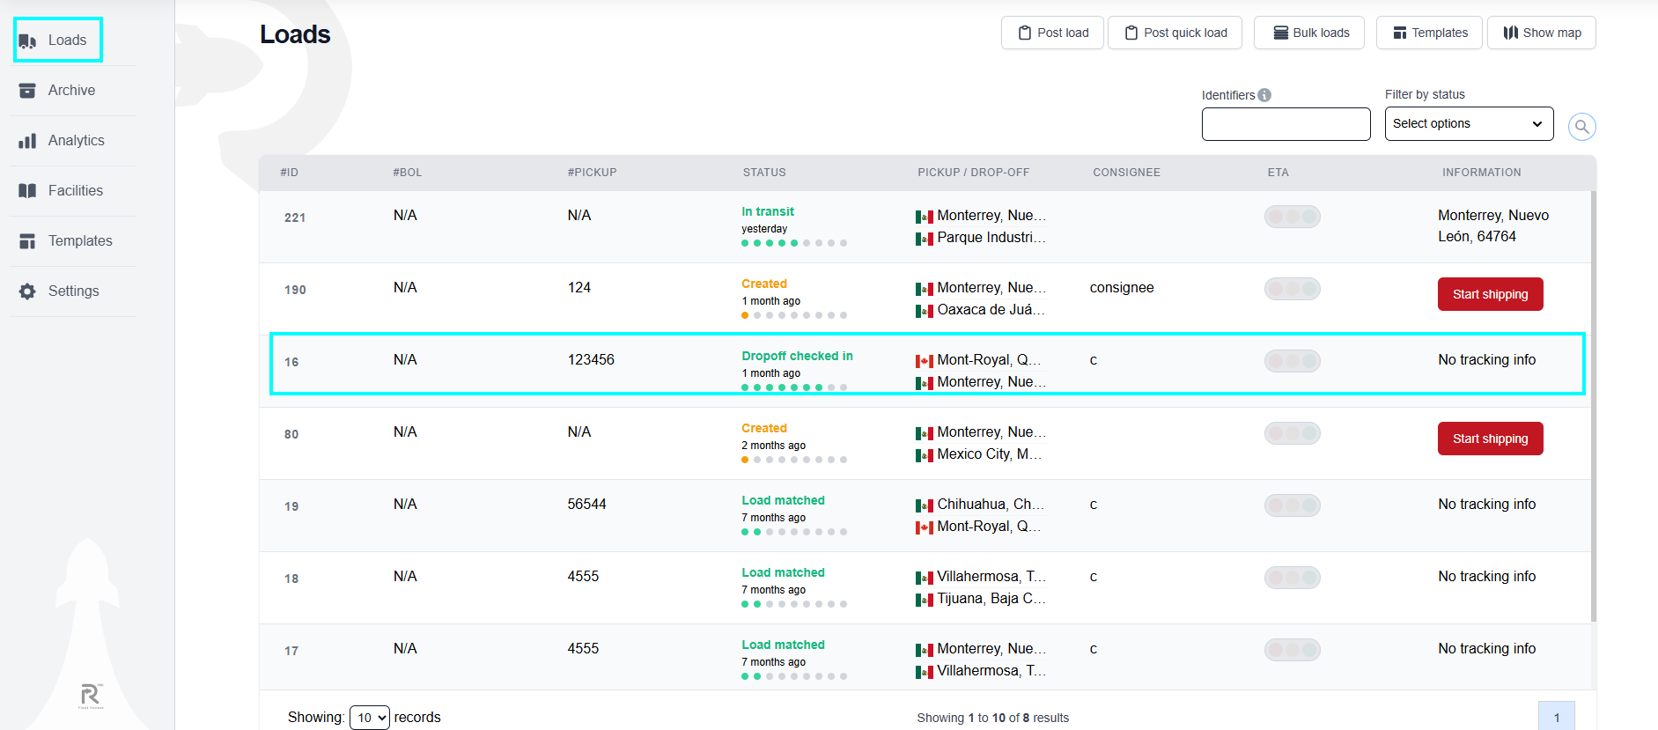
Task: Toggle ETA switch for load 190
Action: click(x=1292, y=289)
